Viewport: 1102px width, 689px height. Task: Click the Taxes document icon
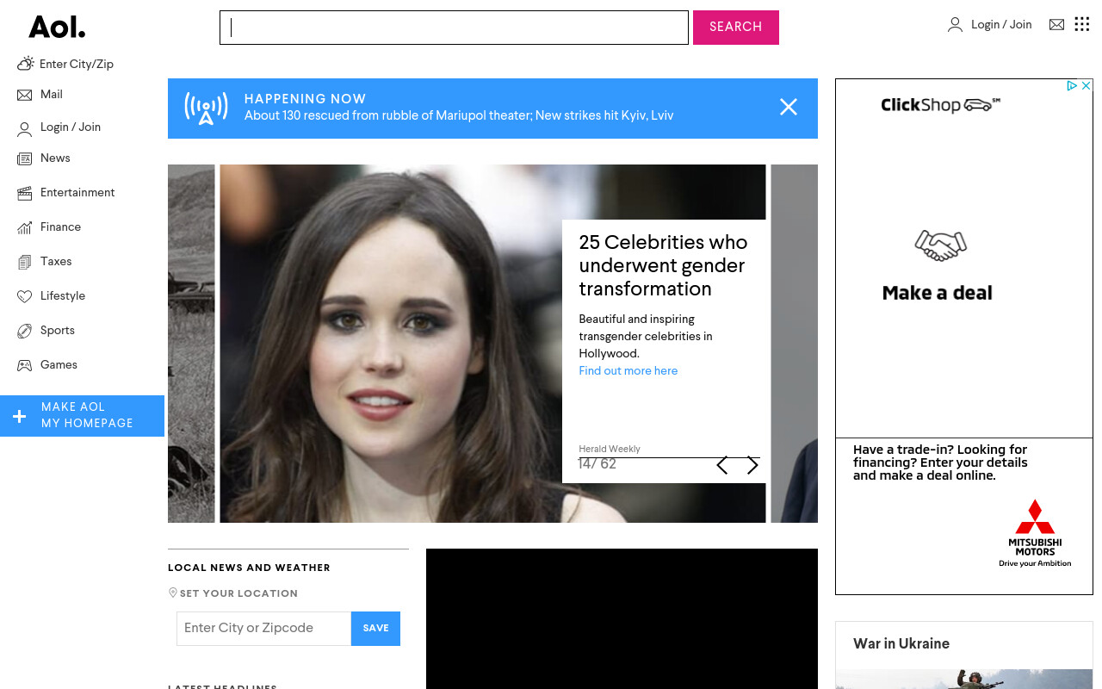tap(25, 262)
